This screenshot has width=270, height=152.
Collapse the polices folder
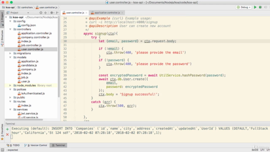point(10,90)
